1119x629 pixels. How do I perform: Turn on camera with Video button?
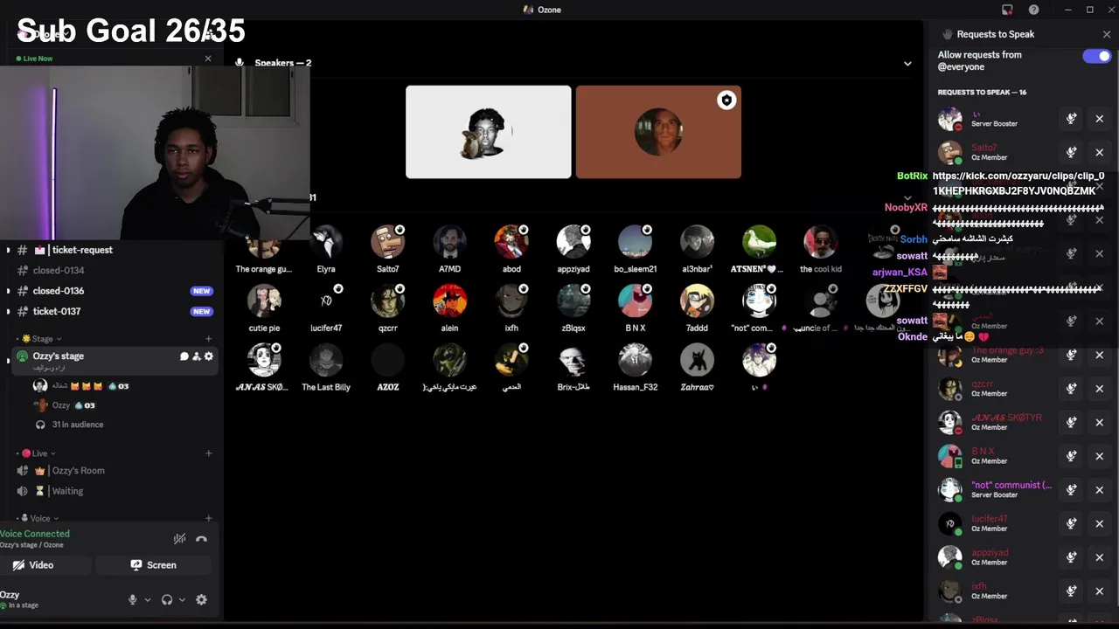[45, 565]
